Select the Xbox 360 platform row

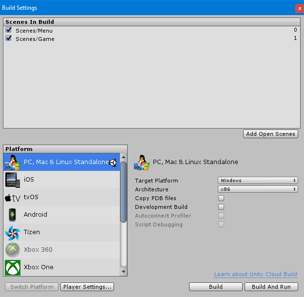pos(62,250)
